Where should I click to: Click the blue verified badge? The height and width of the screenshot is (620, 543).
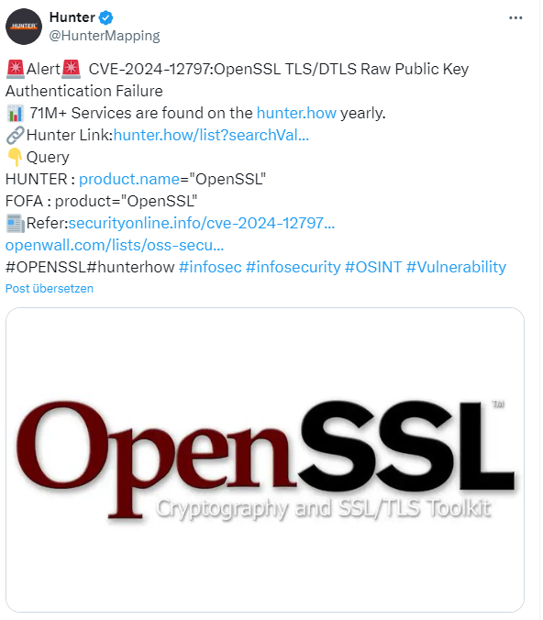click(x=105, y=17)
